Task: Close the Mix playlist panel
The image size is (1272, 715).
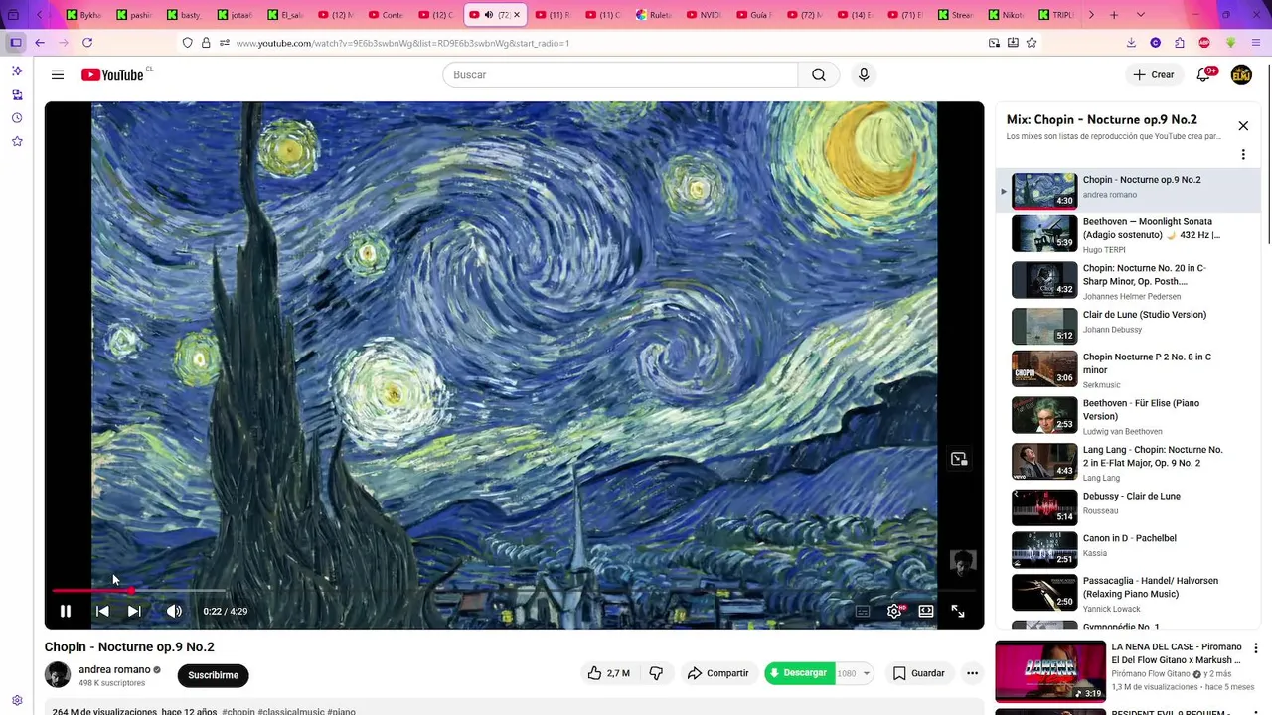Action: click(1243, 126)
